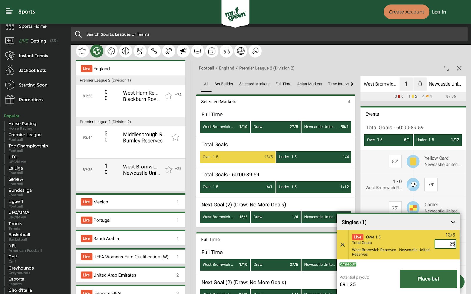This screenshot has width=471, height=294.
Task: Click the Place bet button
Action: pyautogui.click(x=428, y=279)
